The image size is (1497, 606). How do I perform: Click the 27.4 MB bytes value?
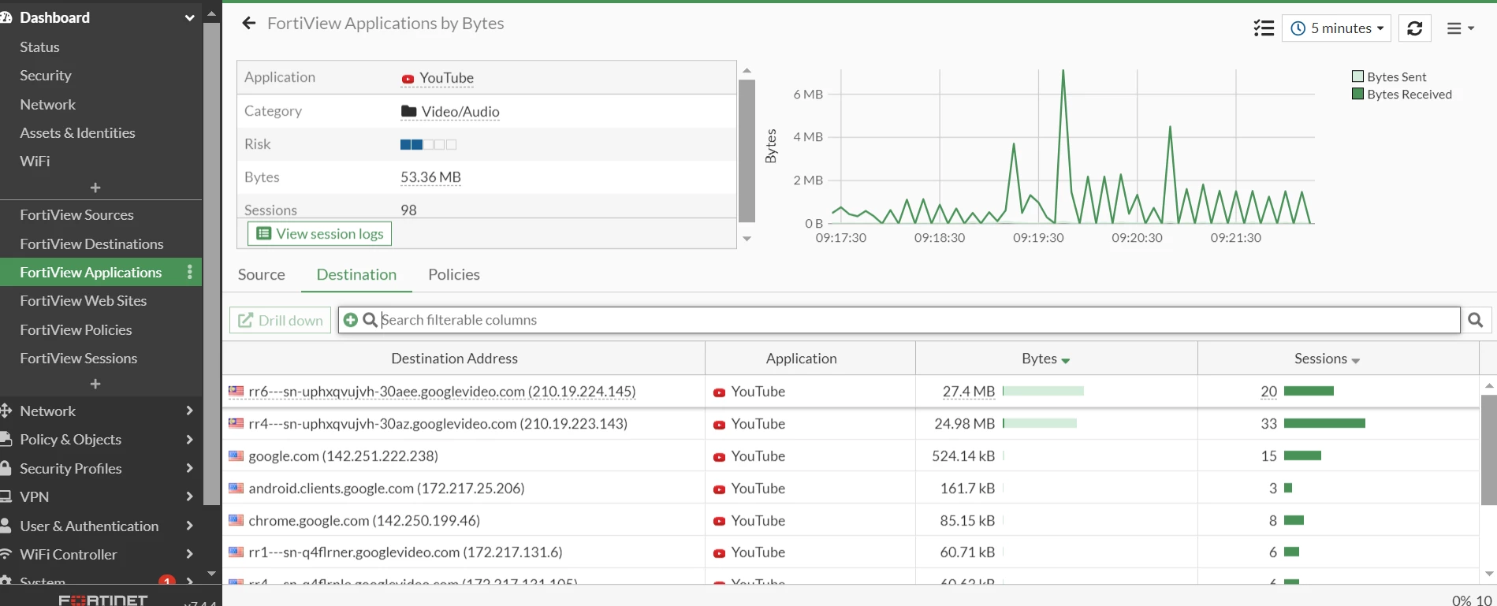coord(969,392)
